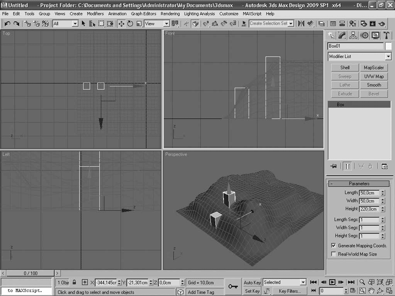This screenshot has width=395, height=296.
Task: Switch to the Motion panel tab
Action: pos(364,35)
